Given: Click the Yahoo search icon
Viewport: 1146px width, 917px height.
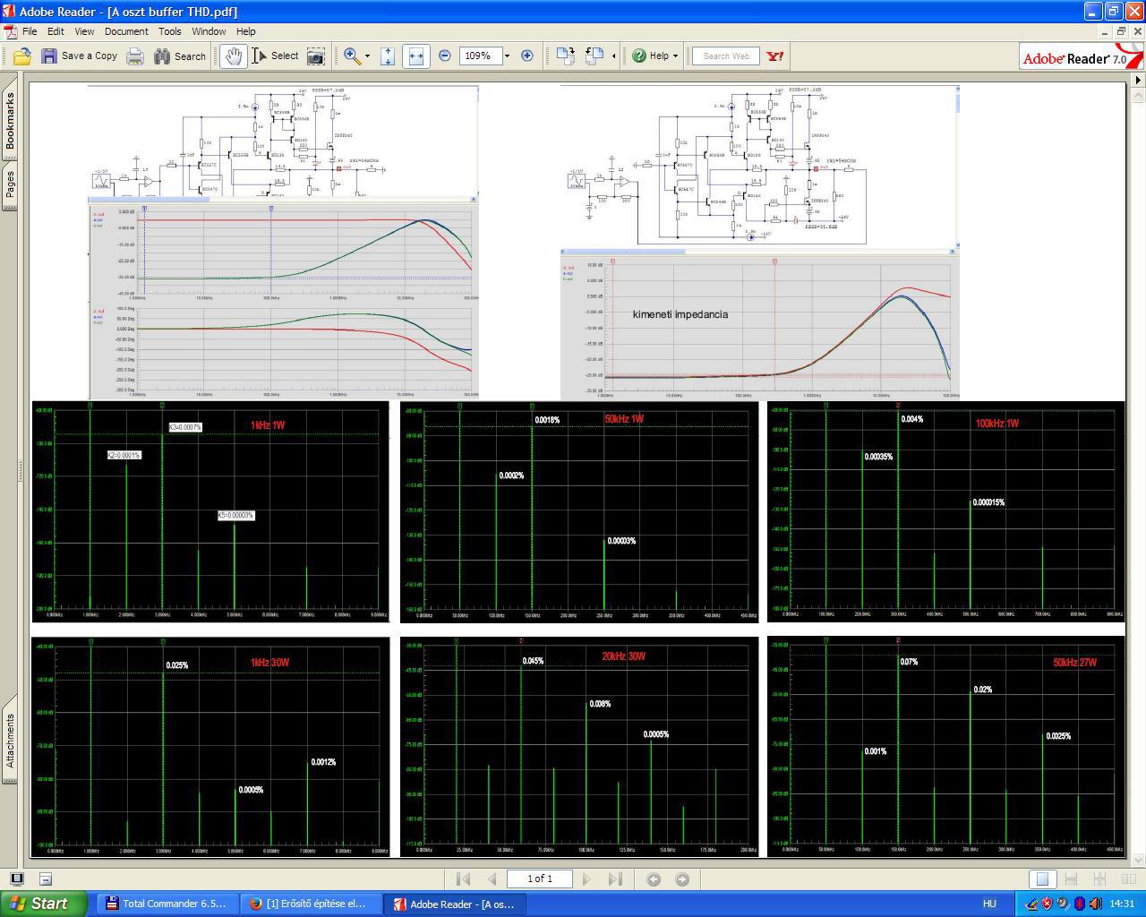Looking at the screenshot, I should click(775, 56).
